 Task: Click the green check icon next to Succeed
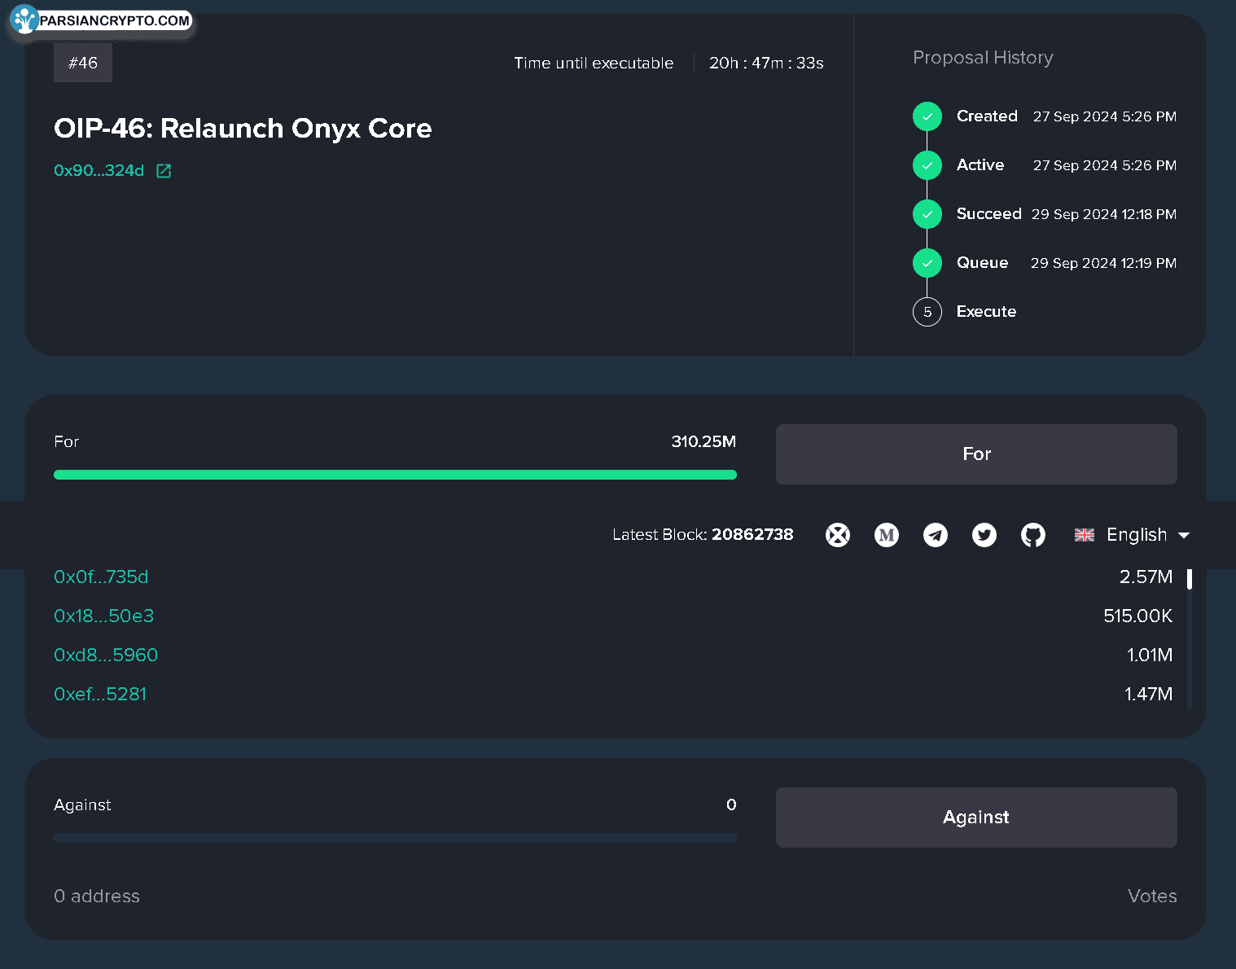pyautogui.click(x=927, y=214)
